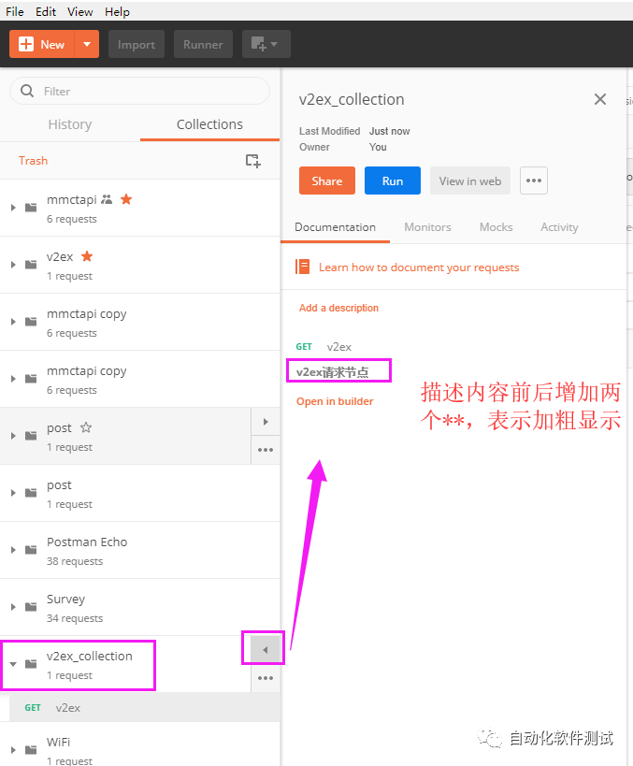Click the shared team icon next to mmctapi
The width and height of the screenshot is (633, 766).
[107, 199]
